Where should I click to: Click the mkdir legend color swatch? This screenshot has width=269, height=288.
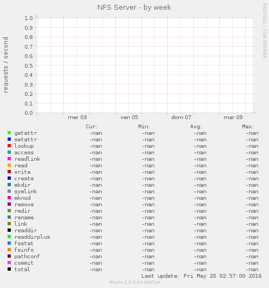click(9, 185)
